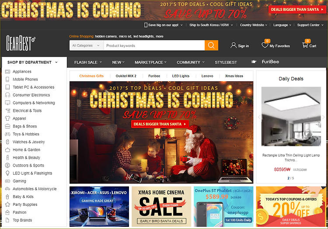Open the All Categories search dropdown
This screenshot has width=328, height=229.
(x=87, y=45)
